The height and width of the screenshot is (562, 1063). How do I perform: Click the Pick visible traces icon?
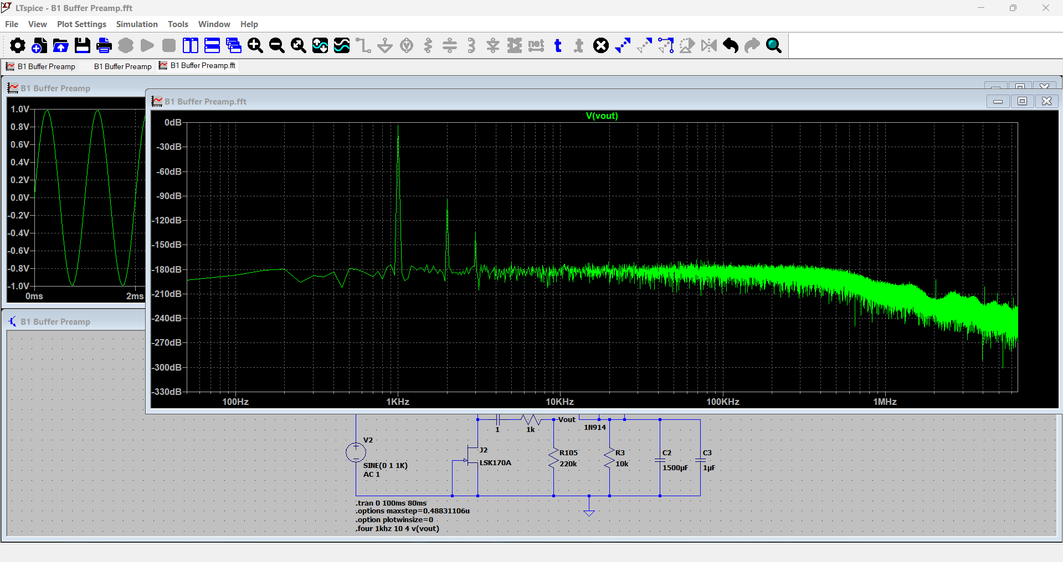point(342,45)
